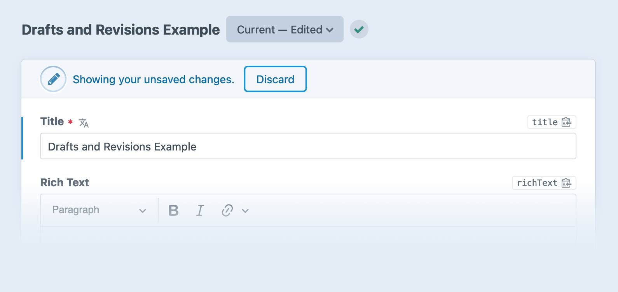Open translation options via the locale icon

coord(84,123)
